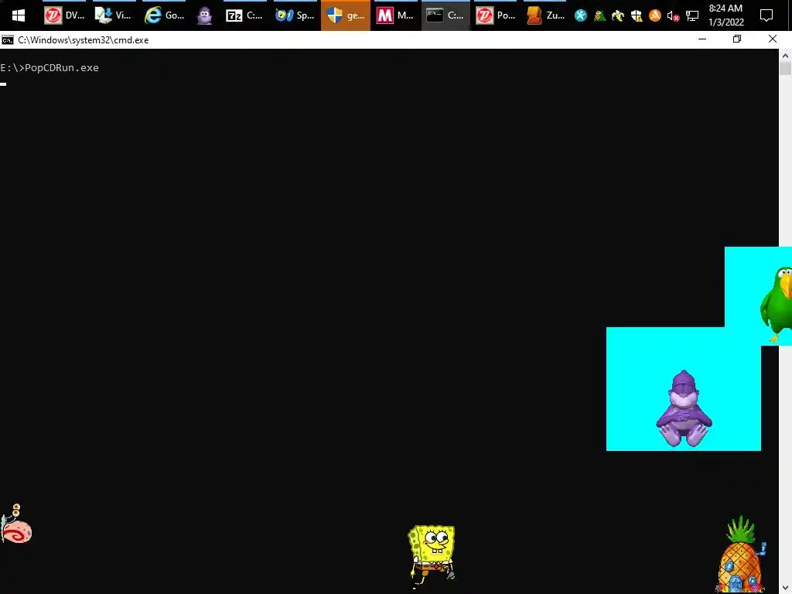Click the muted volume tray icon
Viewport: 792px width, 594px height.
pyautogui.click(x=673, y=16)
